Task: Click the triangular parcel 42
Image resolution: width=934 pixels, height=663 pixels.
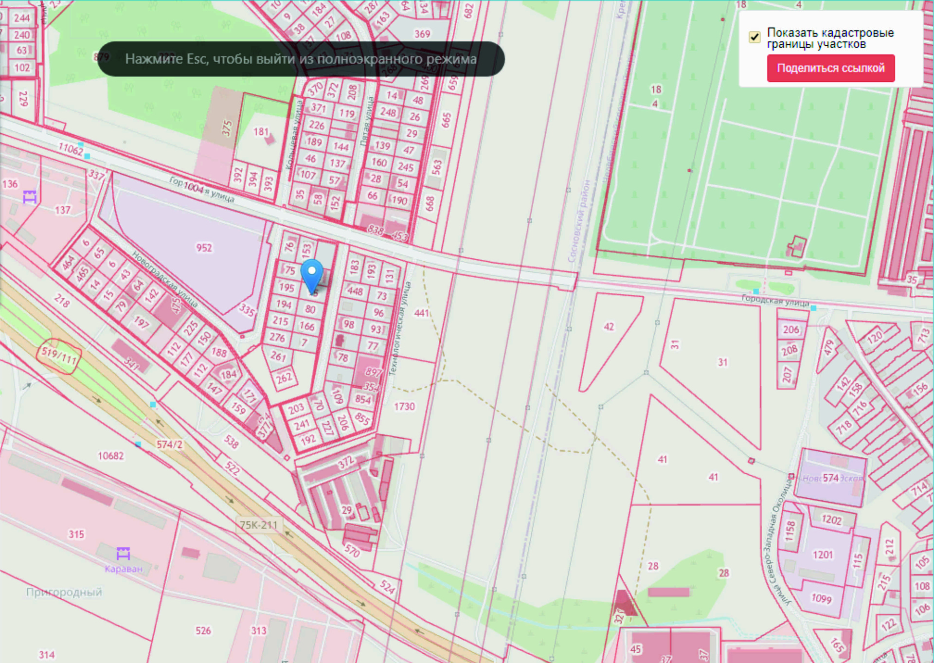Action: (x=609, y=327)
